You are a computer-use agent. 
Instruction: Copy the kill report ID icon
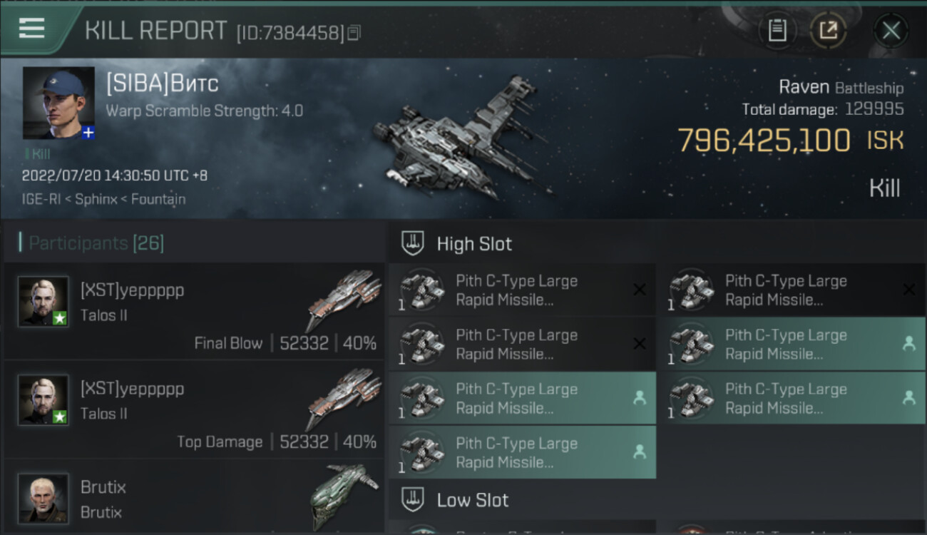tap(354, 33)
